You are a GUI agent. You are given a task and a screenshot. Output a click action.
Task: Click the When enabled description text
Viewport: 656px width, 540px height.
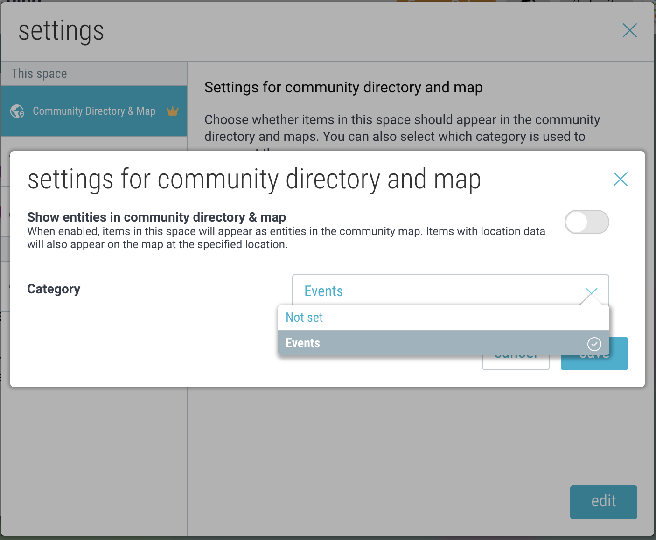pyautogui.click(x=286, y=238)
